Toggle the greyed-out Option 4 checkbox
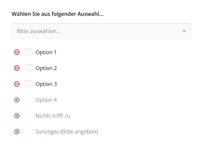The height and width of the screenshot is (158, 200). pos(29,100)
